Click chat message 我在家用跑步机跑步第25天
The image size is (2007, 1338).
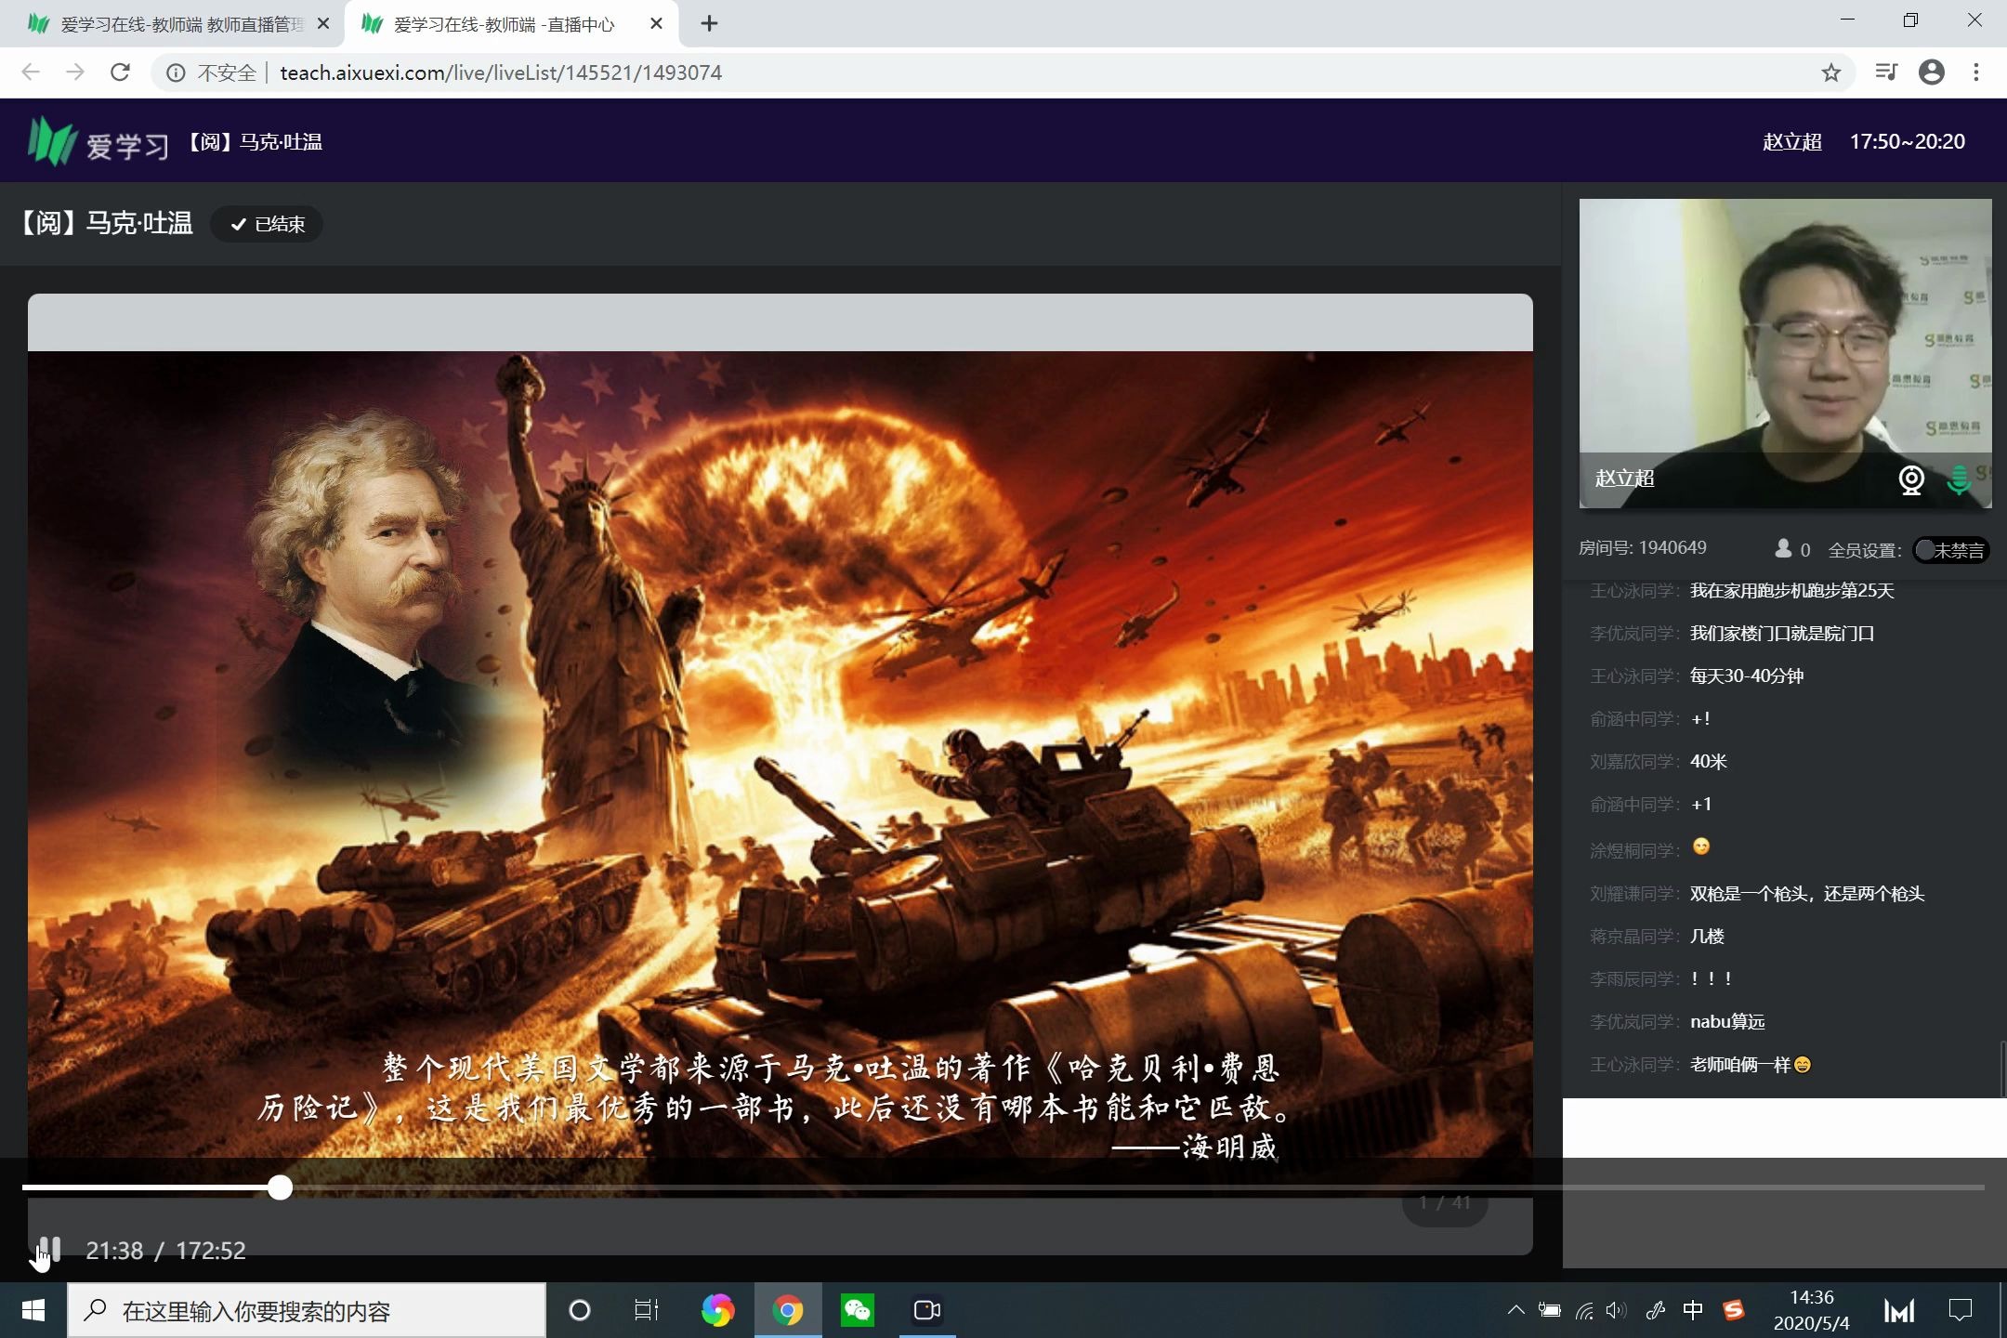click(x=1791, y=591)
